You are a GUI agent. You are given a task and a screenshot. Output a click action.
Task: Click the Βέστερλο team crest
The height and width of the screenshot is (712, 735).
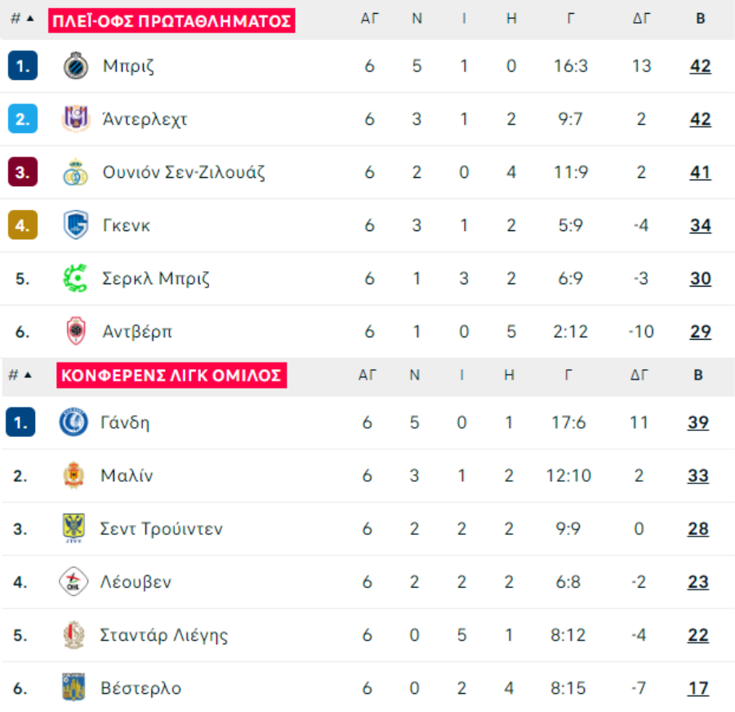[73, 688]
